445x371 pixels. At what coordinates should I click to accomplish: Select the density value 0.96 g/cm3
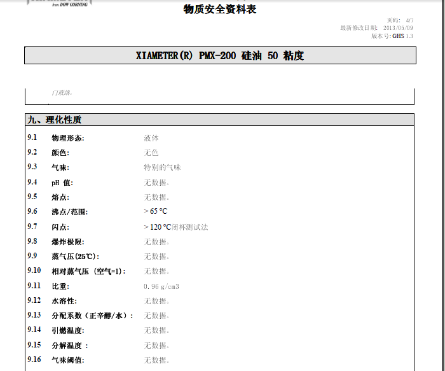pos(161,286)
